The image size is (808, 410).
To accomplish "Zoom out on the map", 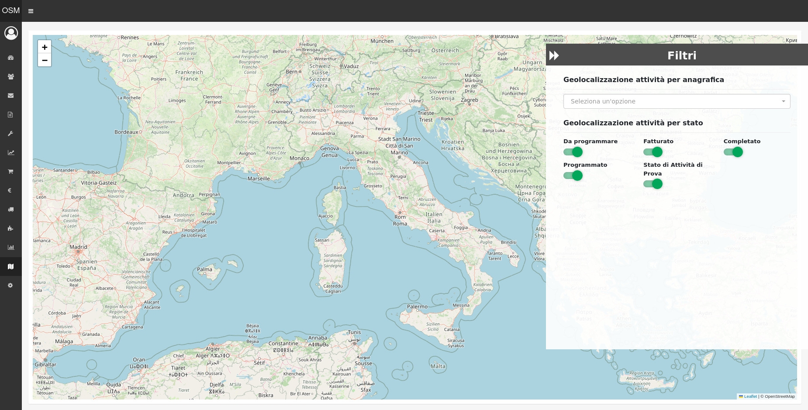I will [x=45, y=60].
